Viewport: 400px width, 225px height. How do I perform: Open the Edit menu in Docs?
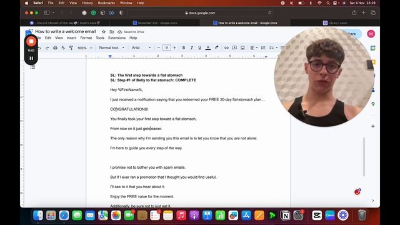pos(48,38)
